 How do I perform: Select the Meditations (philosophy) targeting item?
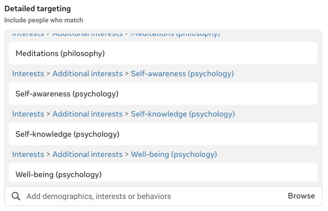pyautogui.click(x=60, y=53)
